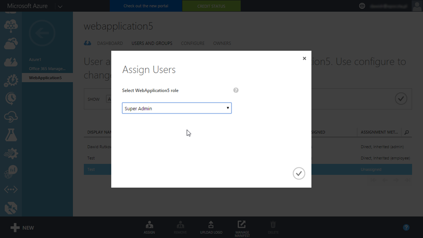Image resolution: width=423 pixels, height=238 pixels.
Task: Expand the Microsoft Azure header chevron menu
Action: pos(60,6)
